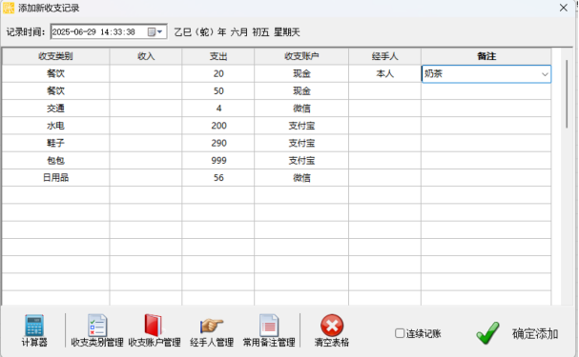Click the 经手人 column header
This screenshot has height=357, width=579.
tap(384, 56)
